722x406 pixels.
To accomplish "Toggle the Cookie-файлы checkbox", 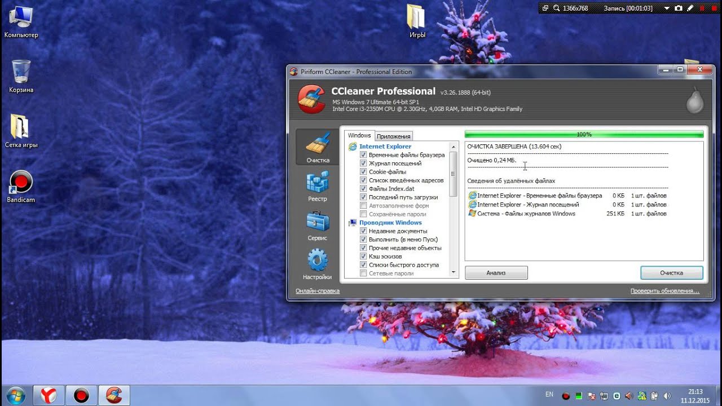I will tap(364, 172).
